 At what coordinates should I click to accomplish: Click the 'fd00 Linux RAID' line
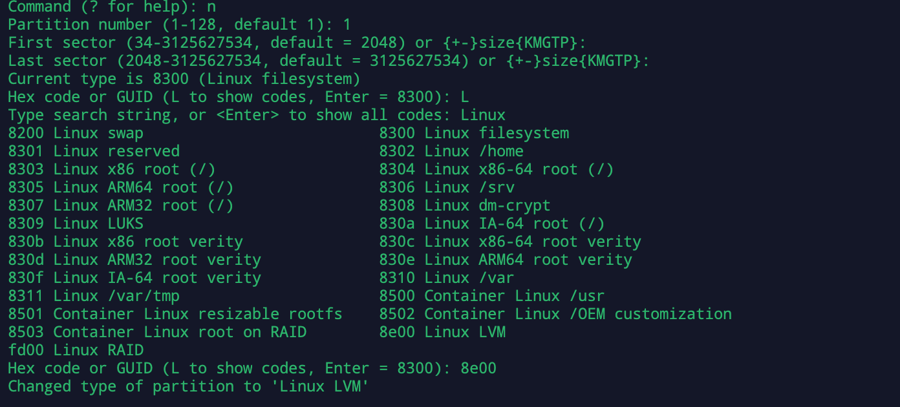(76, 350)
